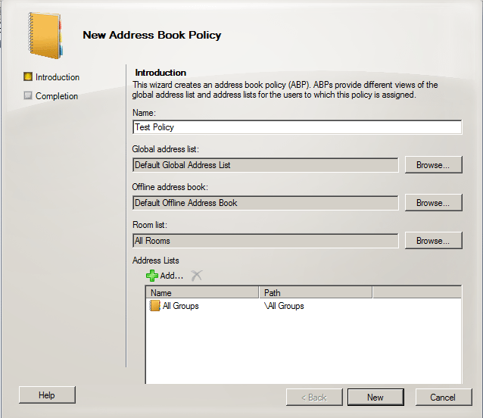Browse for a Global address list
The image size is (483, 418).
pos(433,165)
